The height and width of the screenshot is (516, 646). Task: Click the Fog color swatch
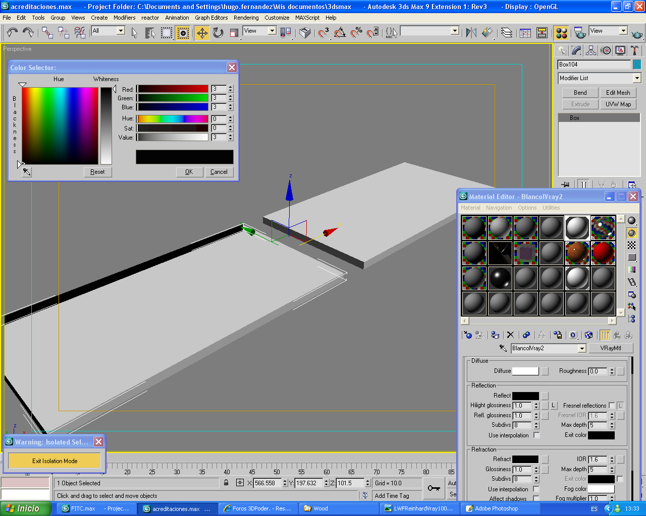[601, 489]
